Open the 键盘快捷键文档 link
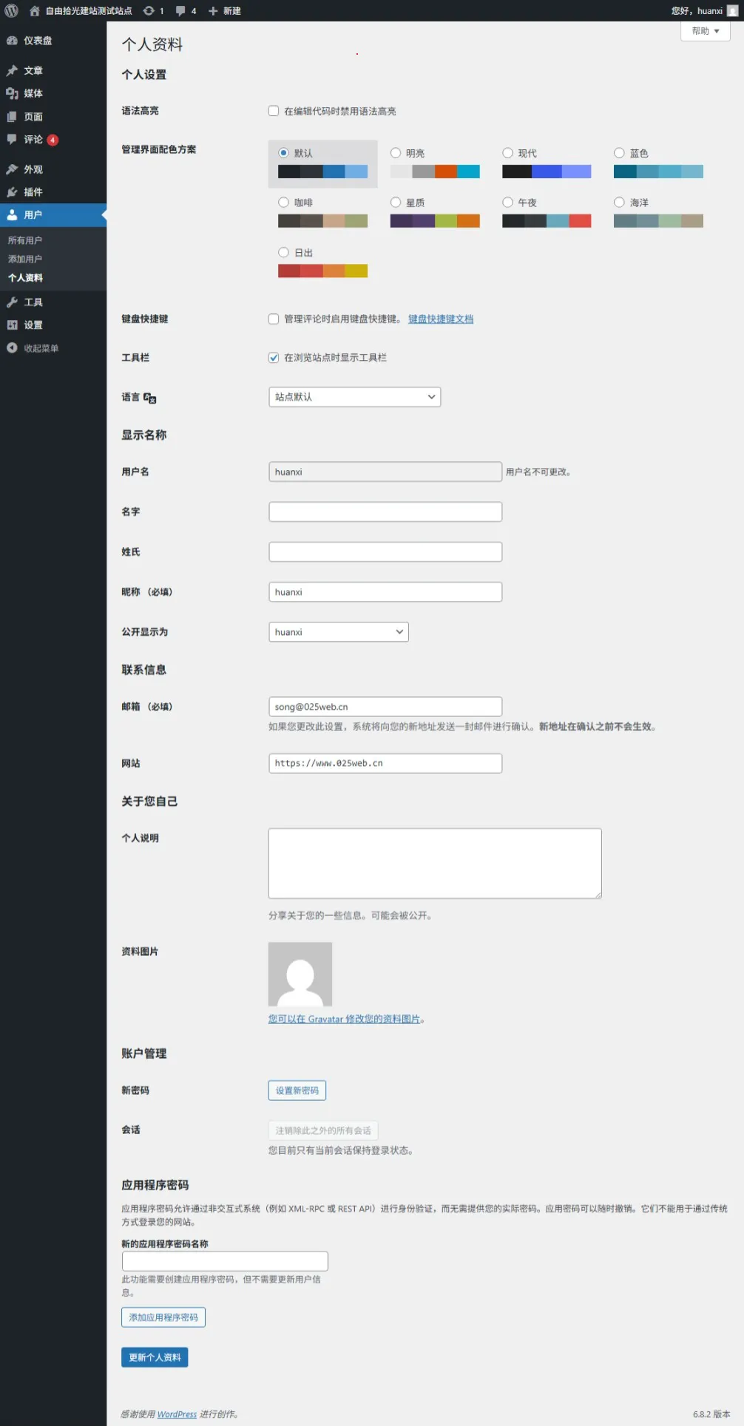 point(441,319)
